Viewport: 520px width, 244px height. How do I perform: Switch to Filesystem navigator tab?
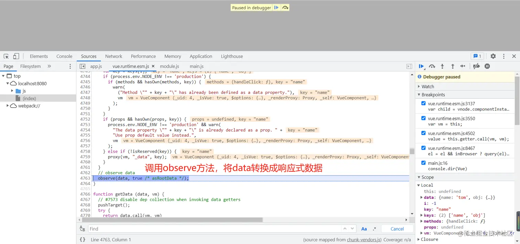coord(30,66)
